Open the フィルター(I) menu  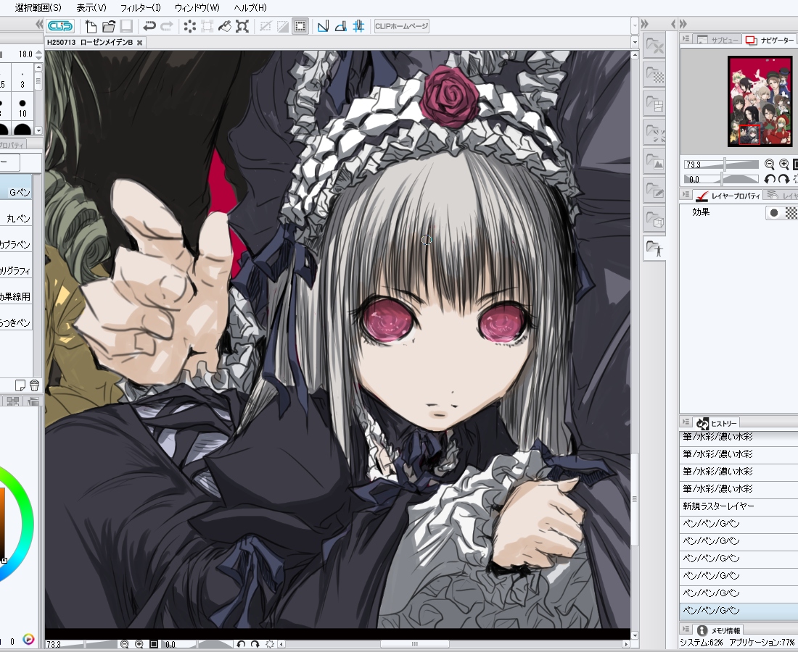point(141,8)
